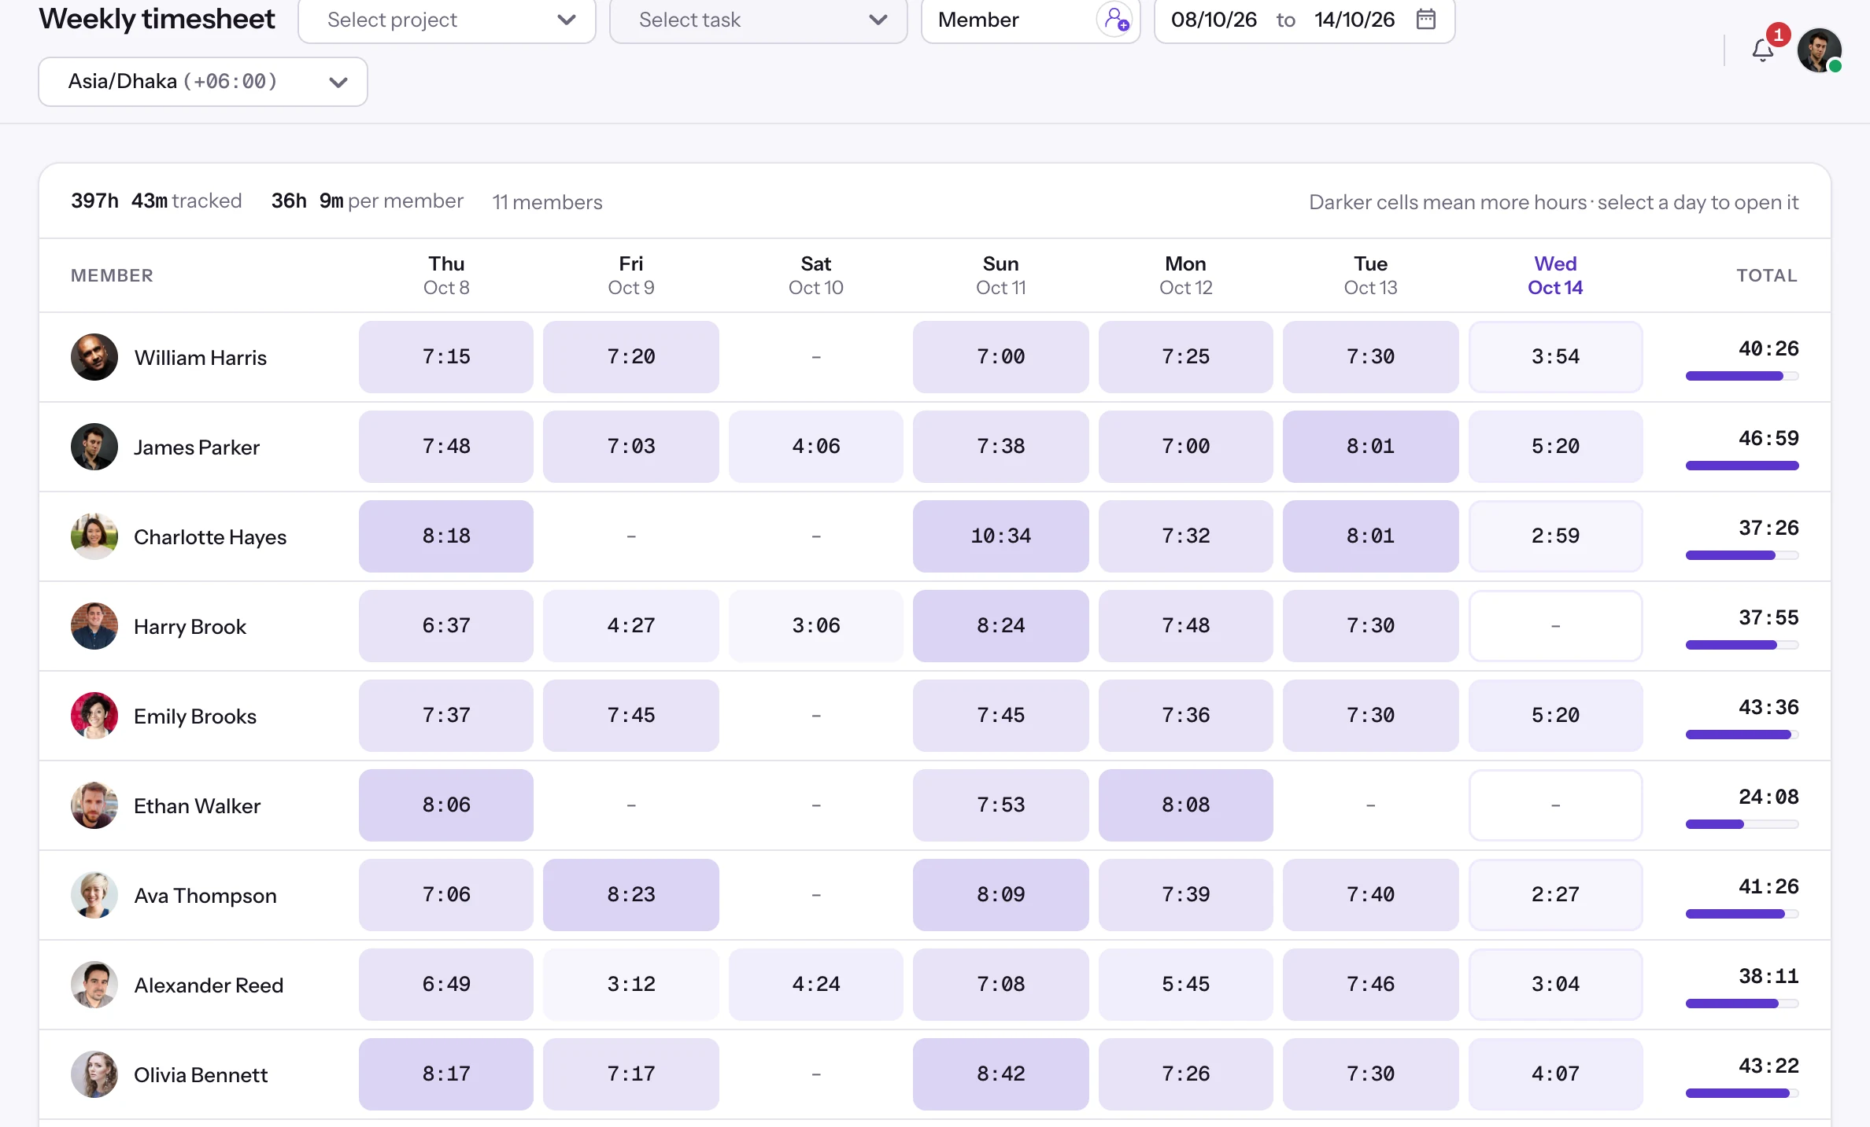Screen dimensions: 1870x1127
Task: Select the Mon Oct 12 column header
Action: click(1186, 275)
